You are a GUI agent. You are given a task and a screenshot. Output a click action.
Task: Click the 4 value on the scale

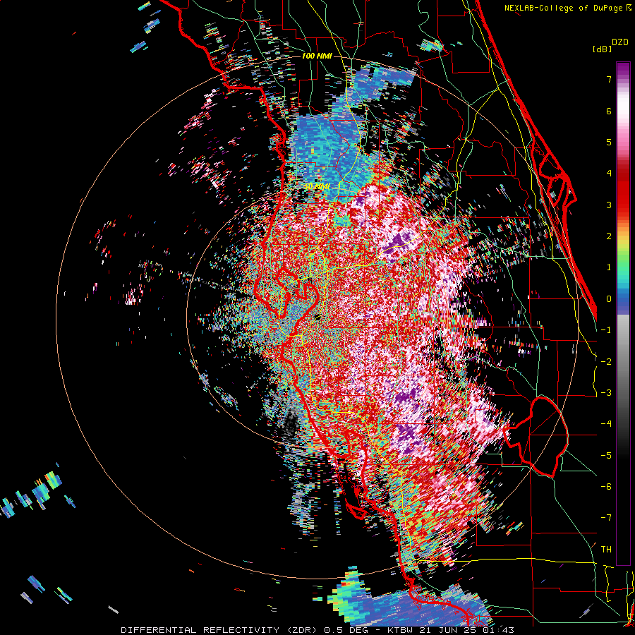click(609, 174)
